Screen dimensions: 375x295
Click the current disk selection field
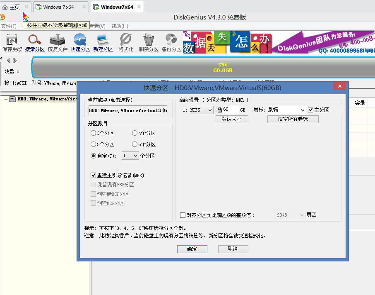128,110
